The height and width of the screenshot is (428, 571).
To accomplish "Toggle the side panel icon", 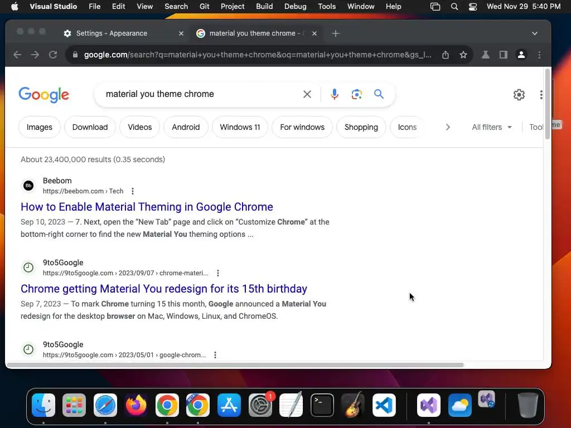I will (x=504, y=55).
